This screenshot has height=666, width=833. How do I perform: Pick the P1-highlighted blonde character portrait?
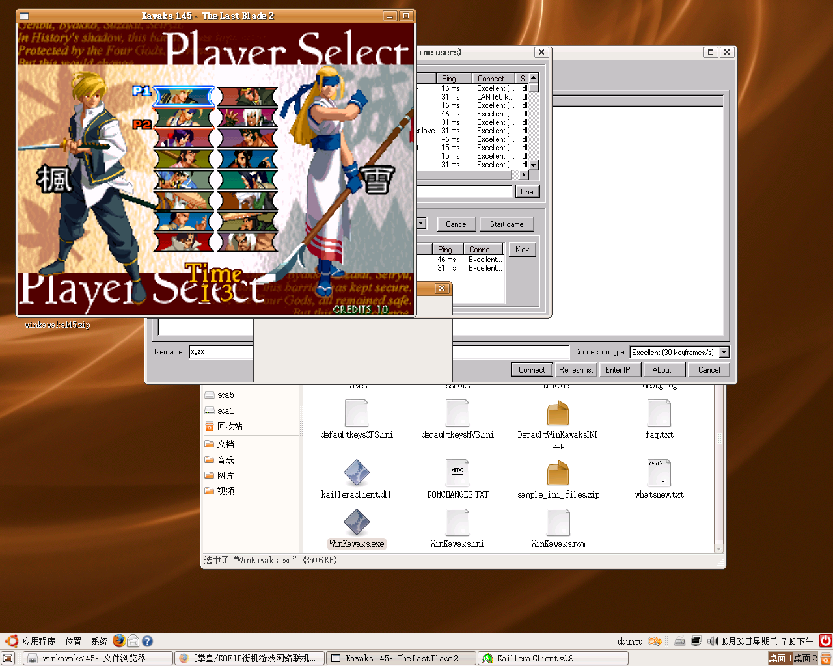pos(184,97)
